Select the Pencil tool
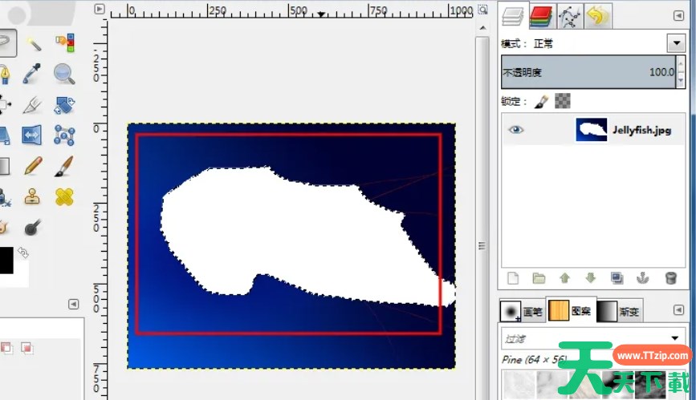Viewport: 696px width, 400px height. 33,166
